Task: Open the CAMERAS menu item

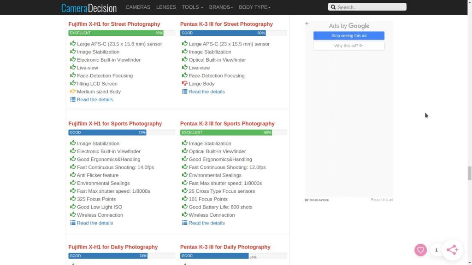Action: [x=138, y=7]
